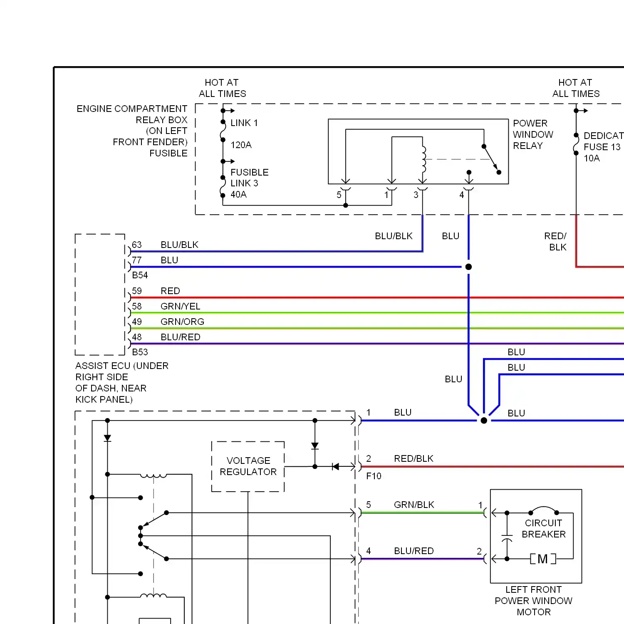The height and width of the screenshot is (624, 624).
Task: Click the diode symbol left of F10 pin 2
Action: pos(335,467)
